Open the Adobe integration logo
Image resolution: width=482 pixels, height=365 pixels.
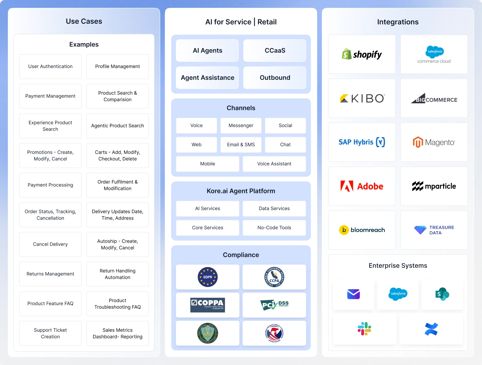click(x=362, y=186)
